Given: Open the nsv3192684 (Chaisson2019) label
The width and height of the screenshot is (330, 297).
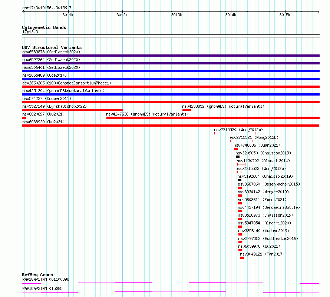Looking at the screenshot, I should (x=265, y=176).
